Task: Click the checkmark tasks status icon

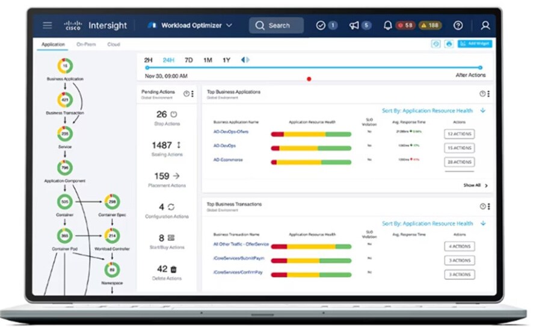Action: (x=321, y=25)
